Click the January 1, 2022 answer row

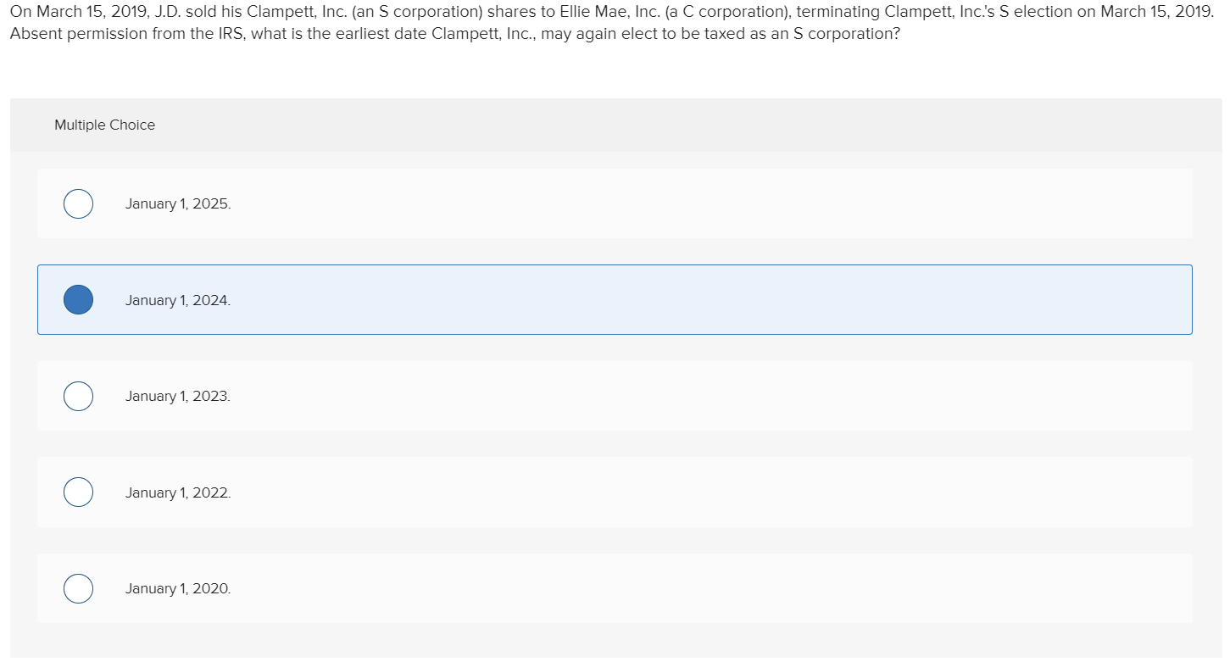click(593, 492)
